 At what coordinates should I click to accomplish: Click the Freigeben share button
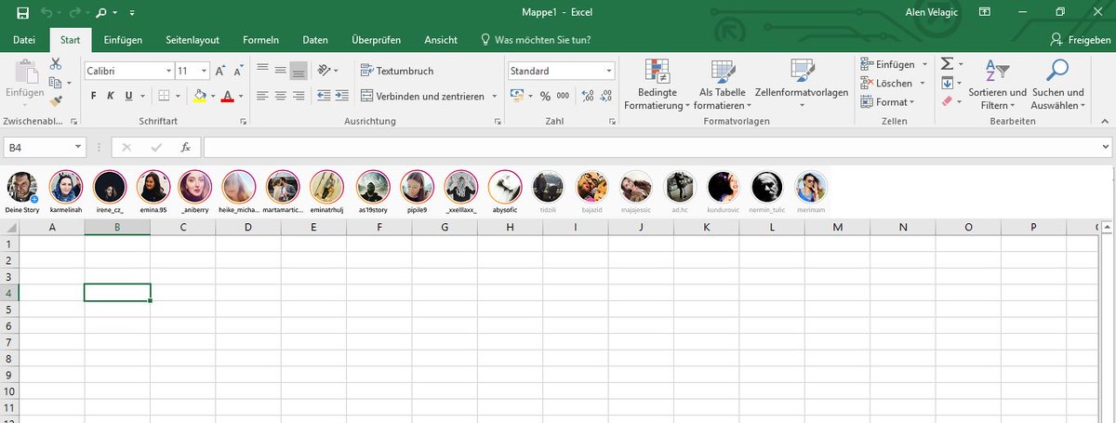1079,40
